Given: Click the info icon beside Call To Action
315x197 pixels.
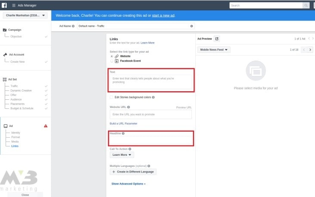Looking at the screenshot, I should (x=130, y=149).
